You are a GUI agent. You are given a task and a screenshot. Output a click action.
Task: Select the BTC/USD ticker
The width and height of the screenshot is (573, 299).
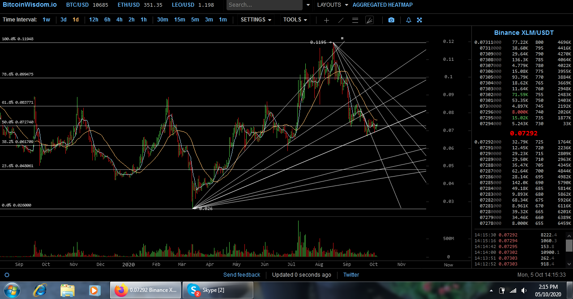pos(87,5)
